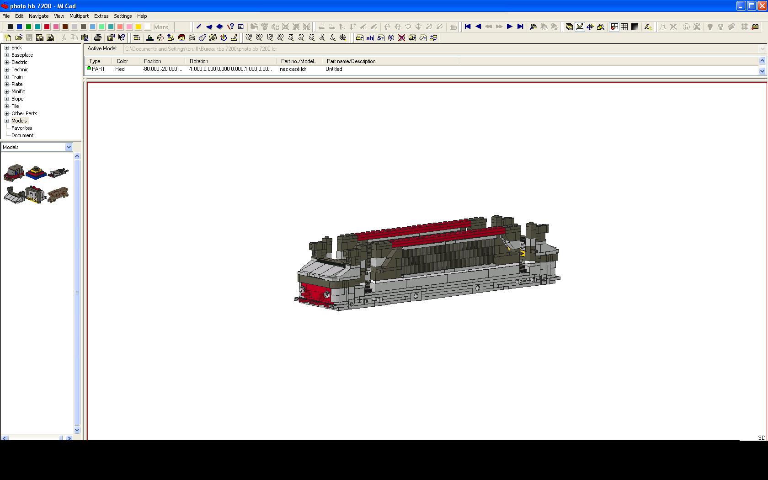Viewport: 768px width, 480px height.
Task: Toggle the view mode icon left of edit mode
Action: 569,27
